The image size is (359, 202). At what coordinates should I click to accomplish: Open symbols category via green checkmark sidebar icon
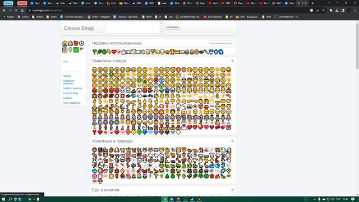(x=76, y=49)
